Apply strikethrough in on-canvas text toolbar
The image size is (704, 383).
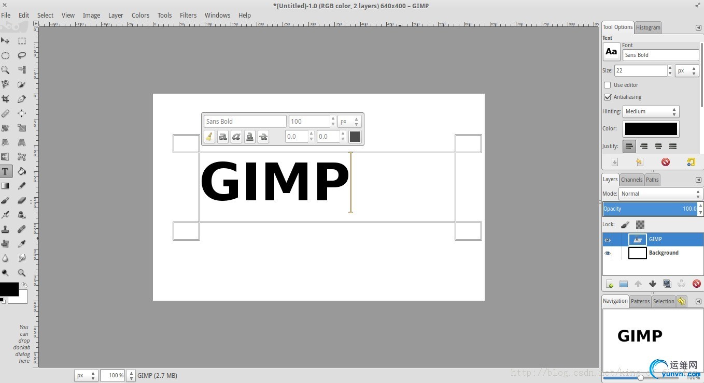(x=263, y=137)
